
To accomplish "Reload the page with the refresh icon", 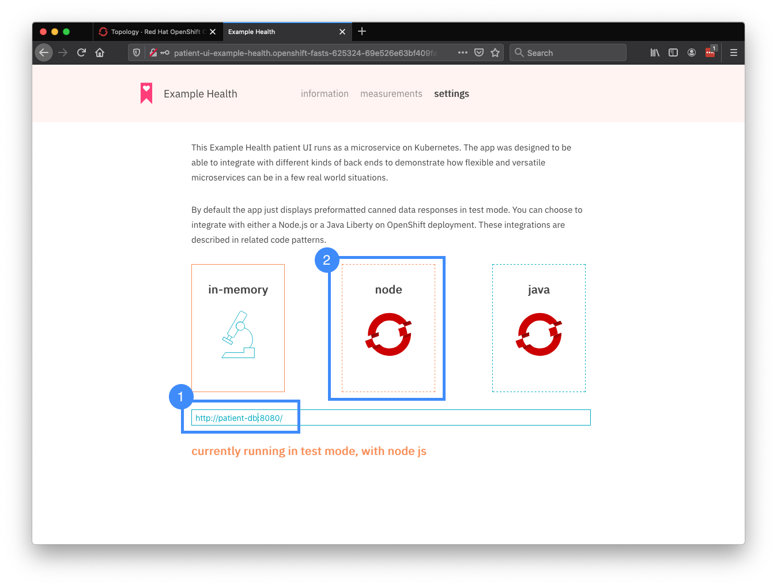I will [81, 52].
